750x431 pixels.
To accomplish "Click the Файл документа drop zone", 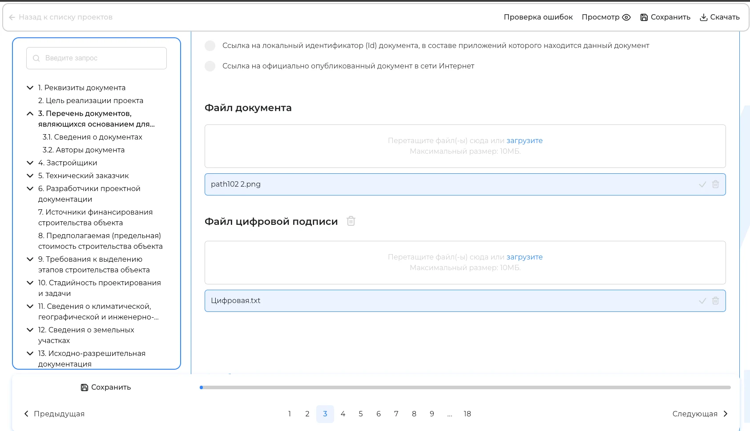I will (465, 146).
